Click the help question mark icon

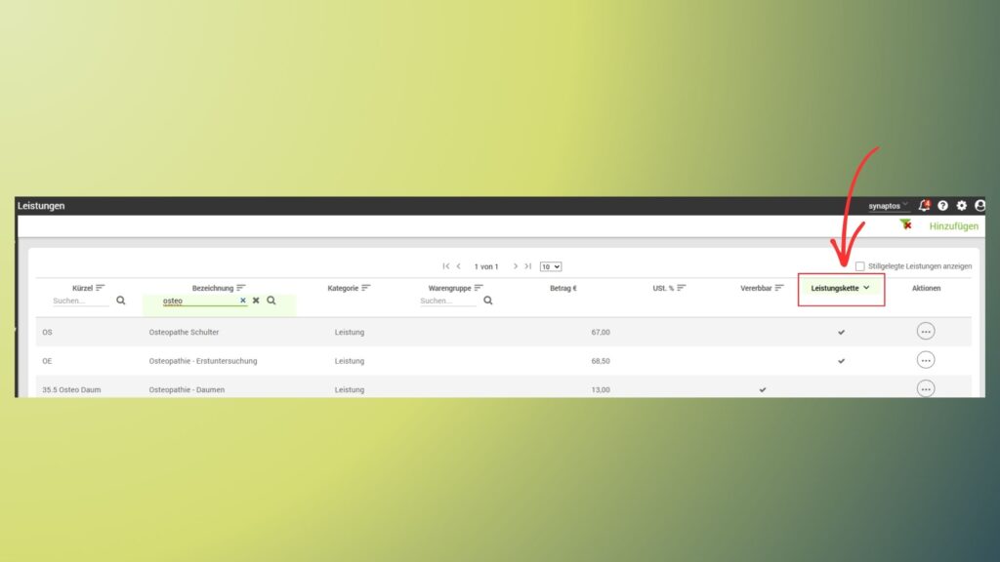[942, 206]
